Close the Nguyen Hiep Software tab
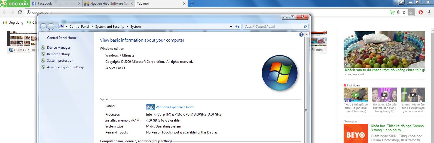 [132, 4]
